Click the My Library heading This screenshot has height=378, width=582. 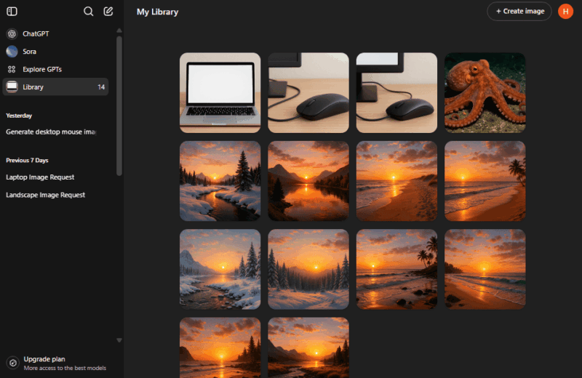[x=157, y=12]
